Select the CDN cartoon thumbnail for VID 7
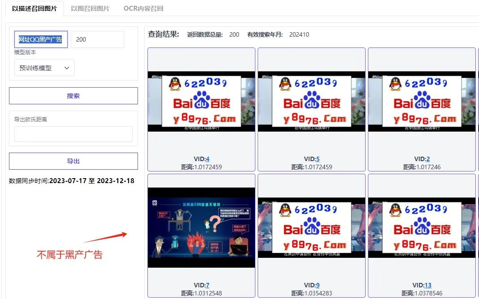This screenshot has width=479, height=299. [201, 227]
